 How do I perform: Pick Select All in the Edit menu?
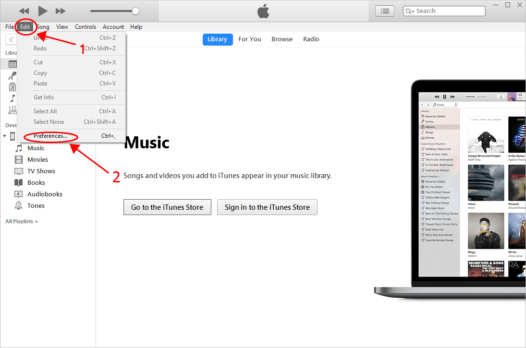(72, 111)
